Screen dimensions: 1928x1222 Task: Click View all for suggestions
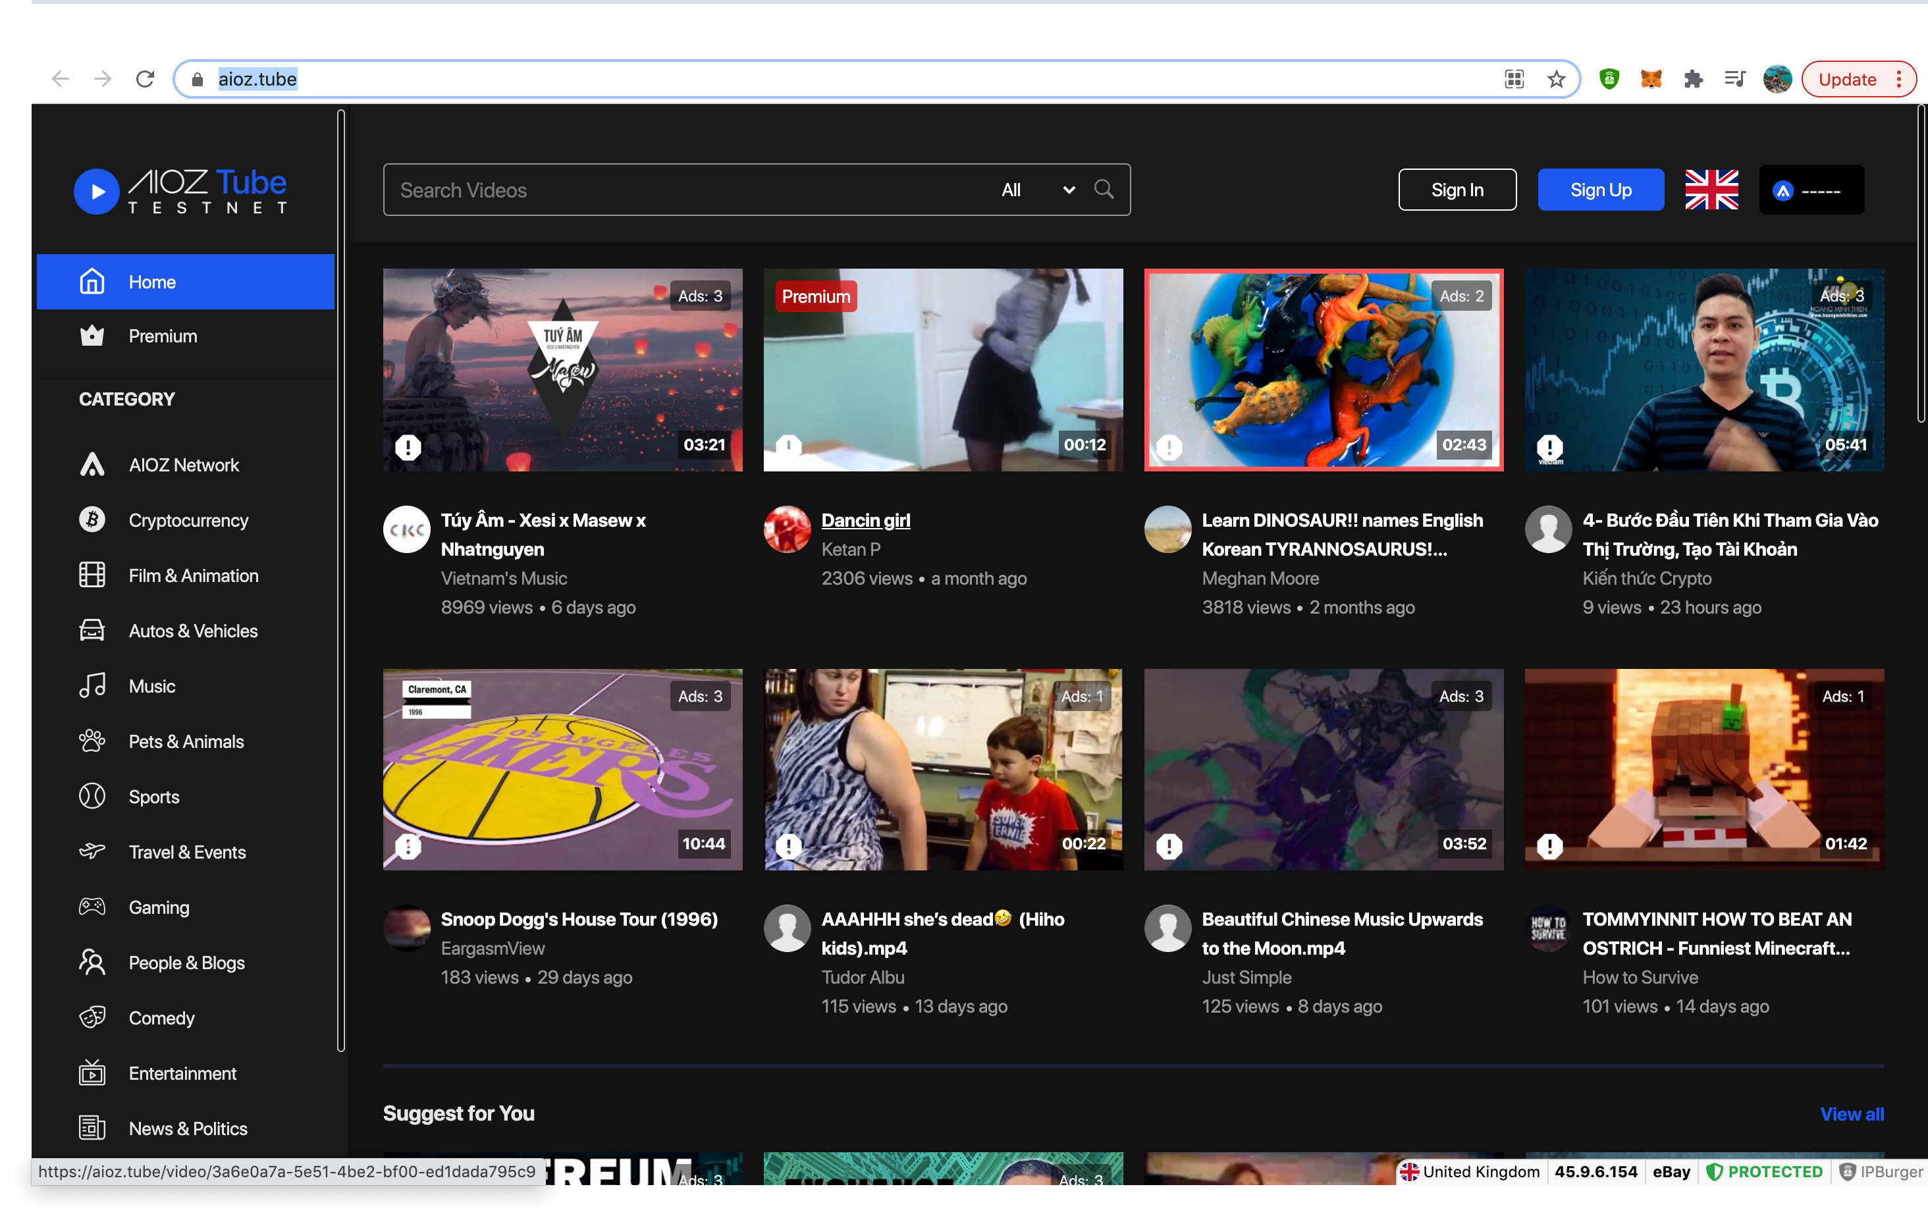pyautogui.click(x=1851, y=1114)
